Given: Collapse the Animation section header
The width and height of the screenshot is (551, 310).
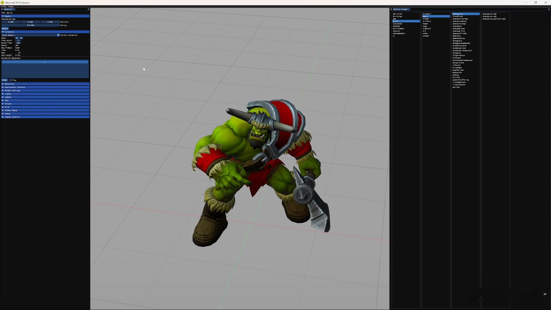Looking at the screenshot, I should click(x=45, y=32).
